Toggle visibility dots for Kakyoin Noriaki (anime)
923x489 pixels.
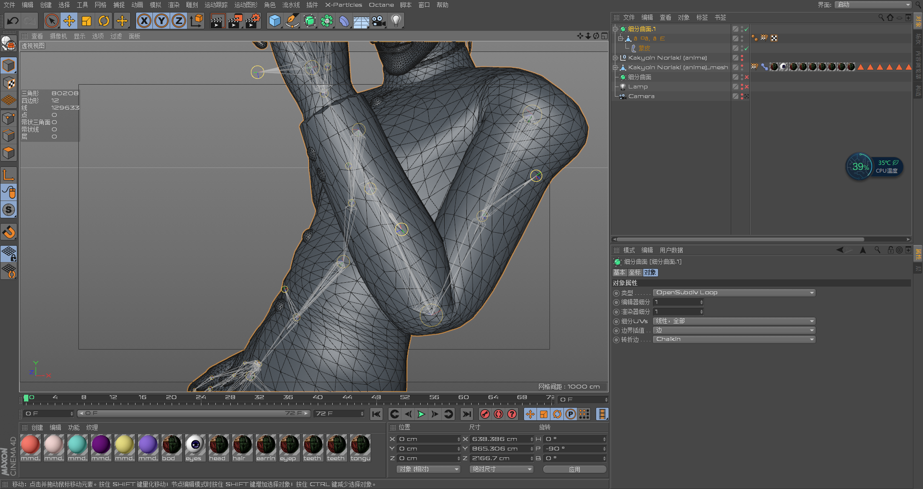pyautogui.click(x=742, y=58)
